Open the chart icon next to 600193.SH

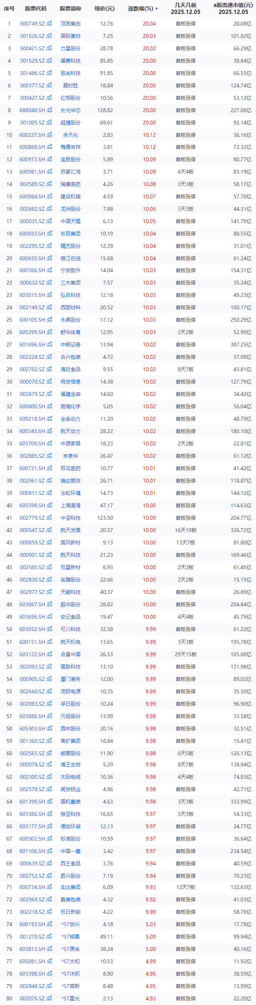49,924
